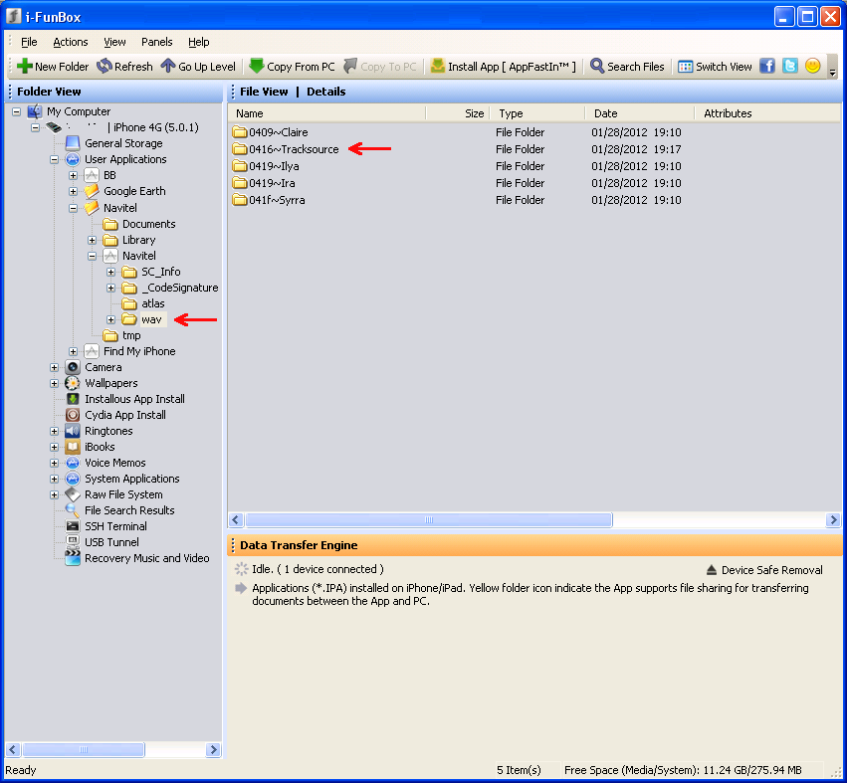Open the Twitter icon in toolbar

pos(789,66)
